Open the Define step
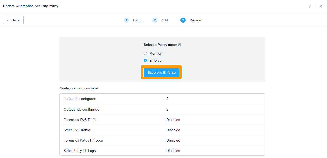The height and width of the screenshot is (158, 327). point(139,20)
